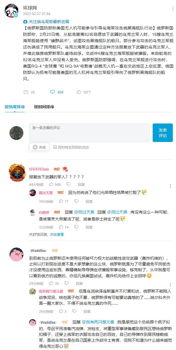Like -Waddles- comment showing 30 likes

point(51,283)
